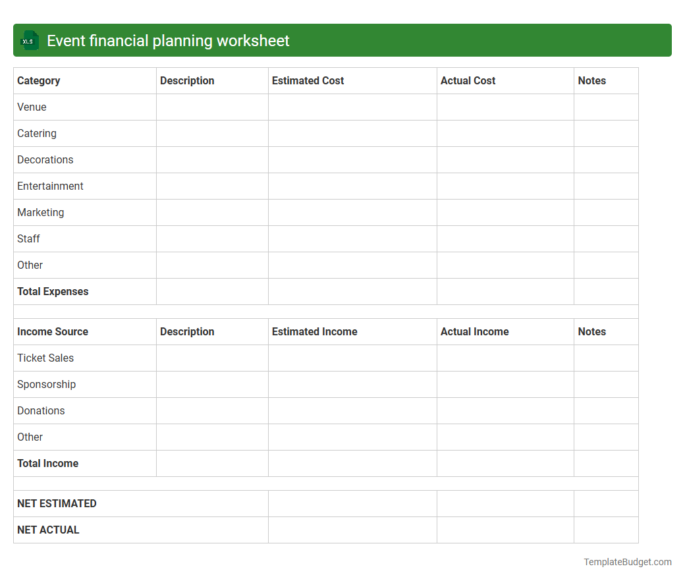This screenshot has width=685, height=581.
Task: Select the Entertainment row label
Action: pyautogui.click(x=50, y=186)
